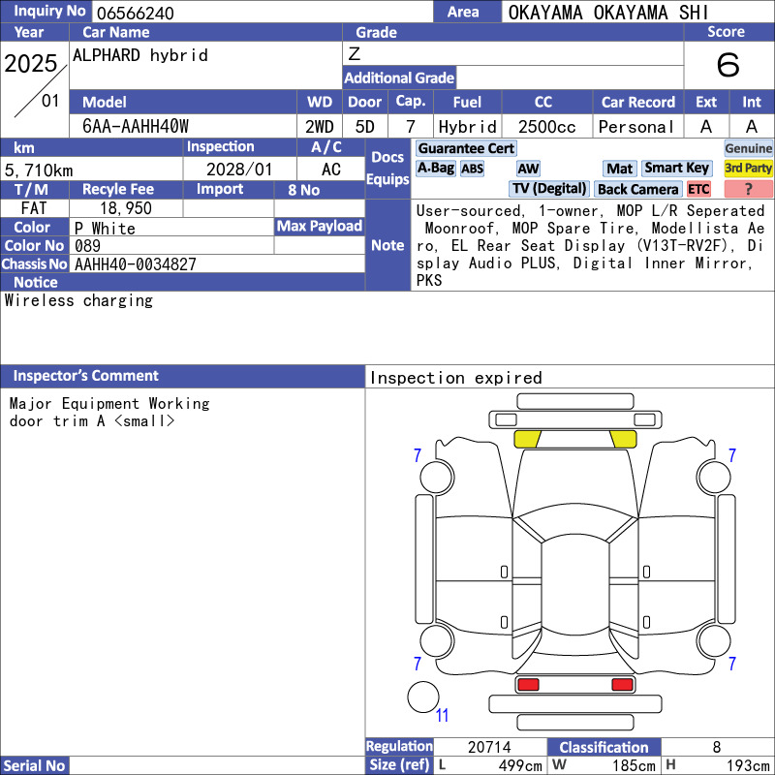Screen dimensions: 775x775
Task: Click the length value 499cm
Action: click(519, 765)
